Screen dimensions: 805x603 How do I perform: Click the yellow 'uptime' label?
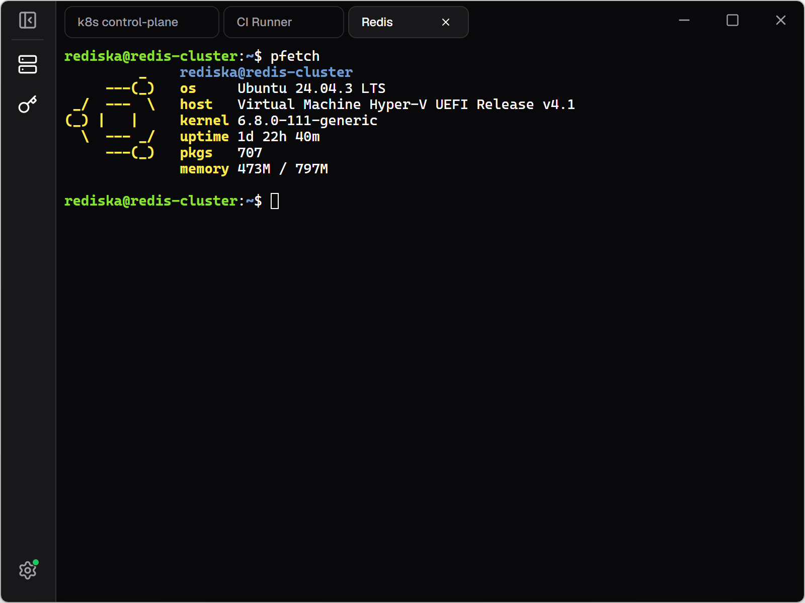point(204,137)
